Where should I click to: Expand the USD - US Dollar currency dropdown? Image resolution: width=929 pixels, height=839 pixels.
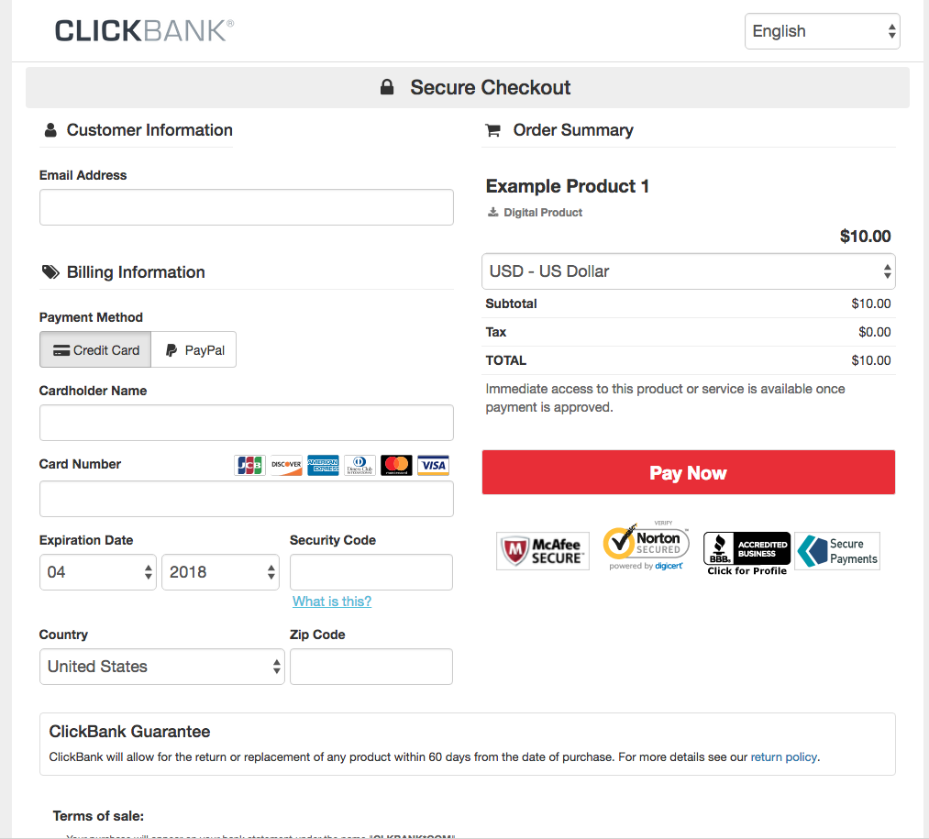[688, 271]
